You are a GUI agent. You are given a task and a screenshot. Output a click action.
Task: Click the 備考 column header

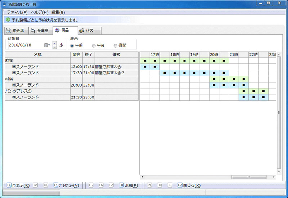116,55
